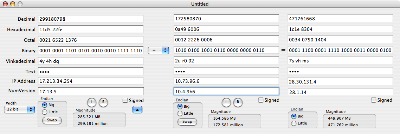This screenshot has width=400, height=134.
Task: Select Little endian in the result column
Action: [x=294, y=123]
